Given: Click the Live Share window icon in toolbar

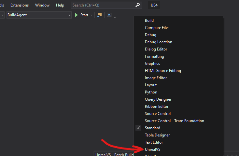Looking at the screenshot, I should [x=109, y=15].
